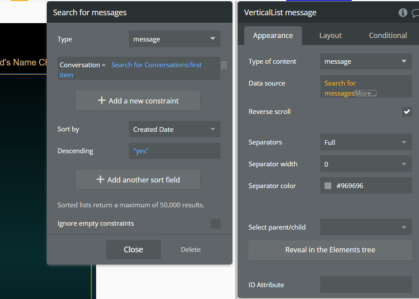Open the Separators dropdown showing Full
Screen dimensions: 419x299
tap(366, 142)
